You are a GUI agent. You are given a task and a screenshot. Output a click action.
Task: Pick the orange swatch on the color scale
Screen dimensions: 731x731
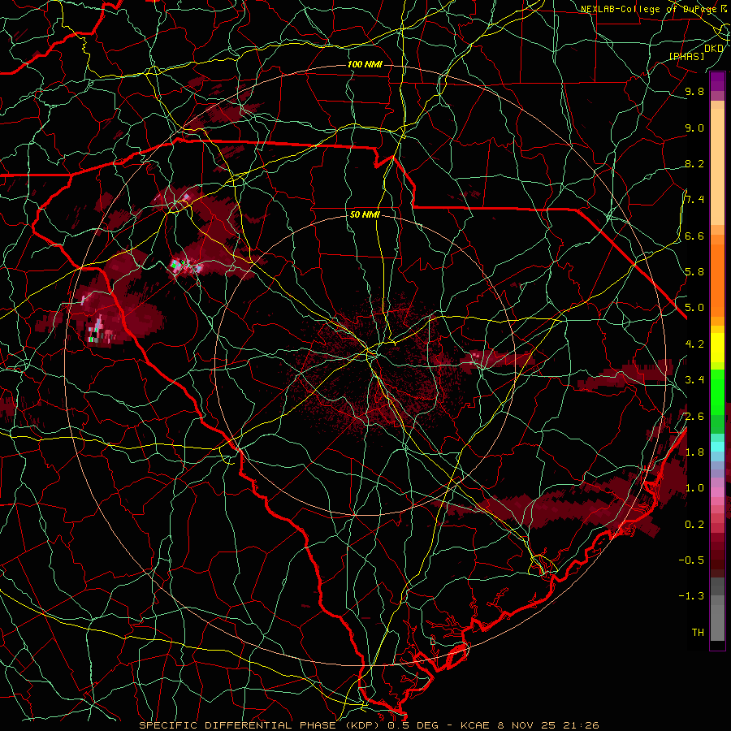click(x=717, y=279)
